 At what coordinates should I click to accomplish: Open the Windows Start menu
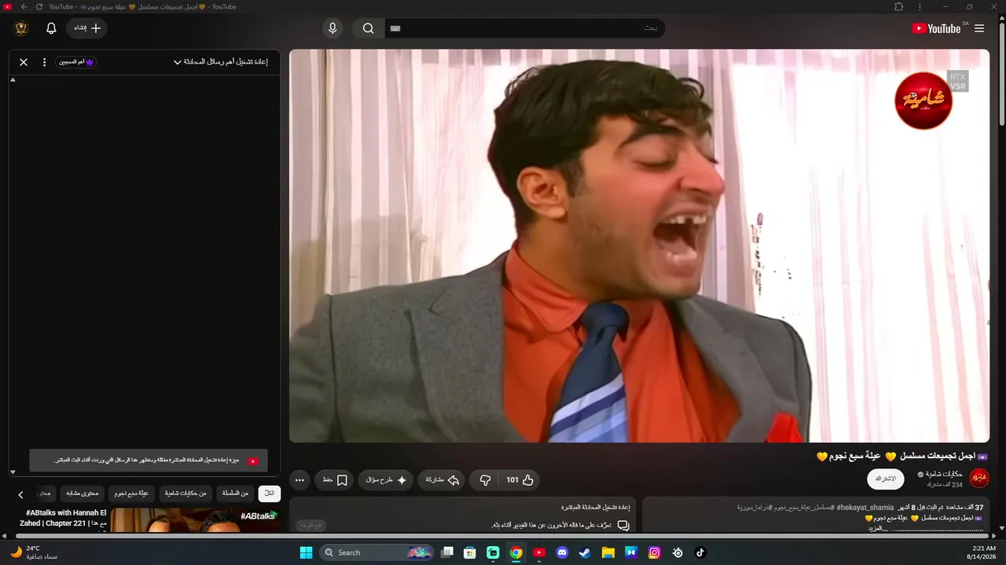[x=306, y=552]
